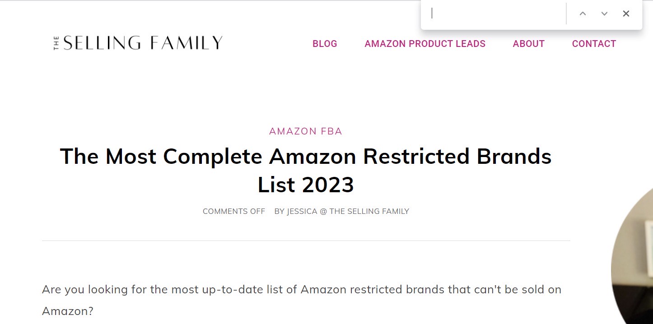Click headline 'The Most Complete Amazon Restricted Brands'

306,157
